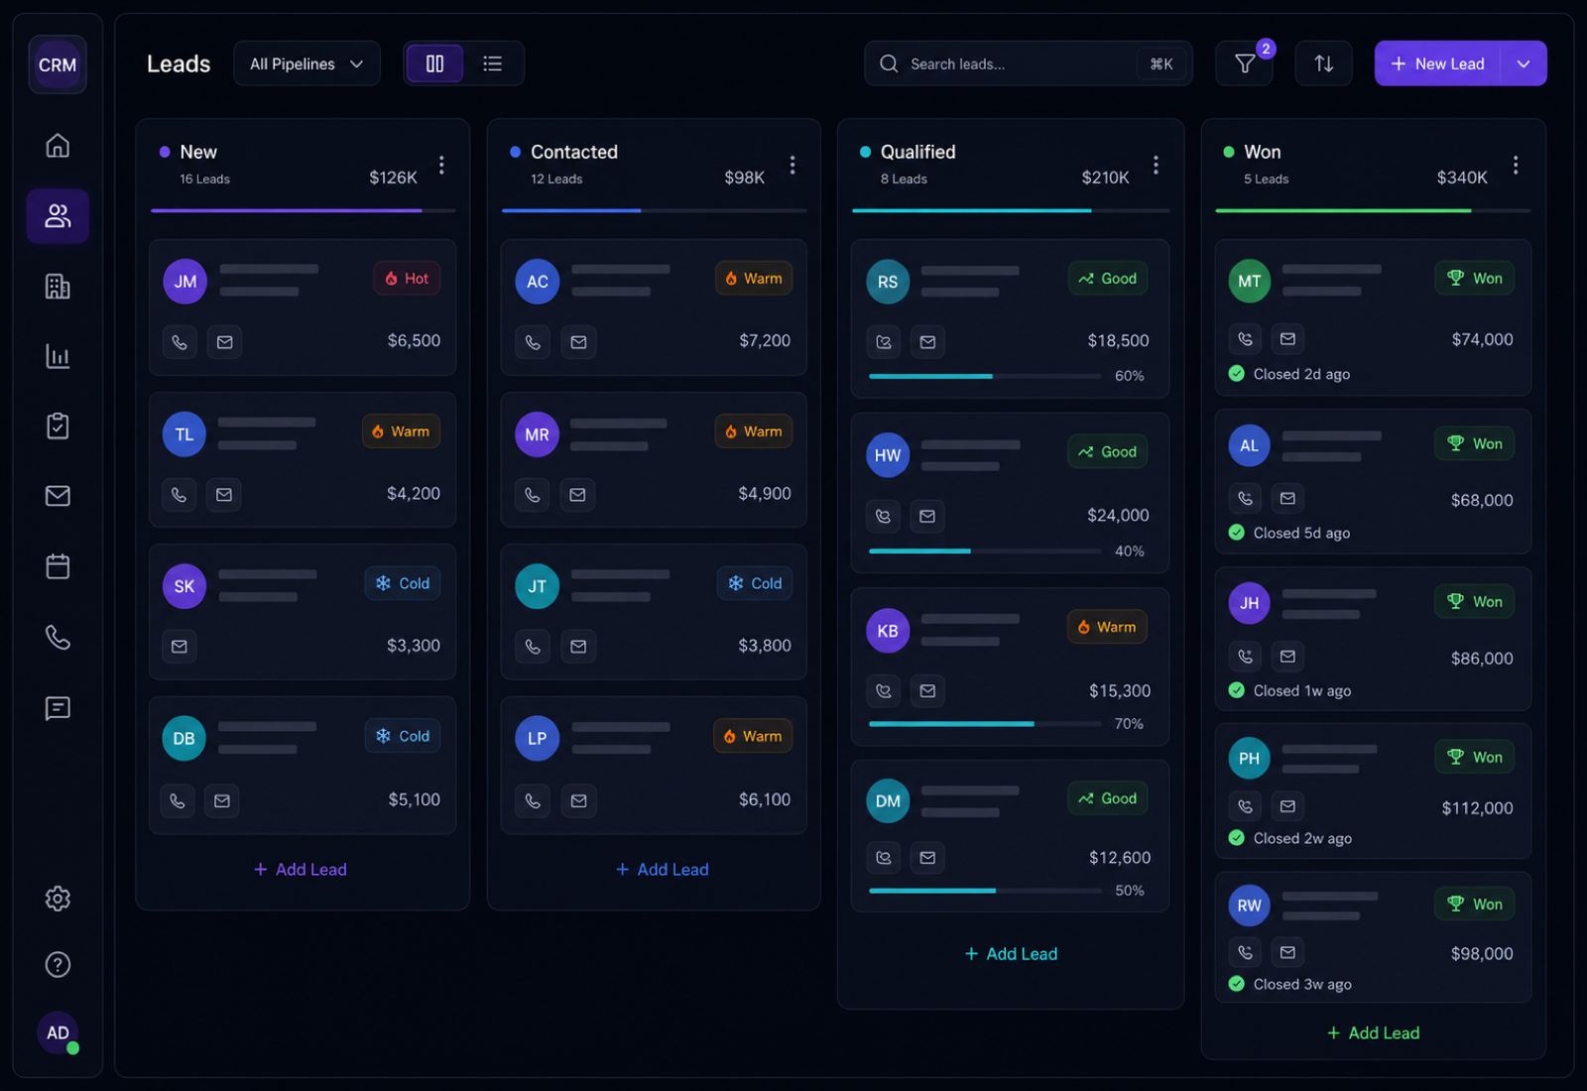Open the Messages chat sidebar icon
The image size is (1587, 1091).
point(58,708)
